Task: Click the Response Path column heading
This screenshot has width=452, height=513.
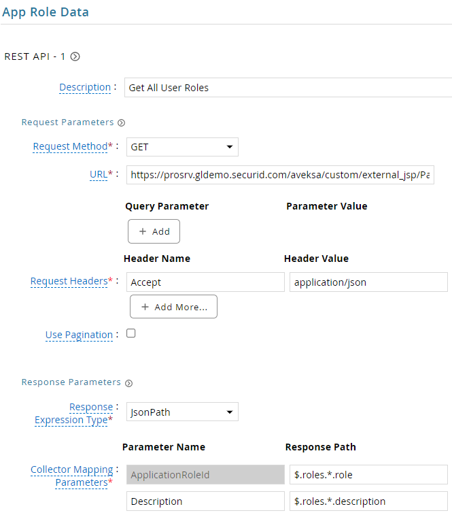Action: [321, 447]
